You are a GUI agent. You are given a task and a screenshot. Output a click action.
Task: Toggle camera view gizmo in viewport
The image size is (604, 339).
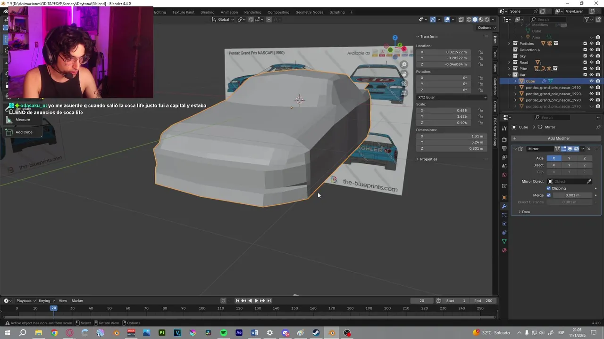404,83
